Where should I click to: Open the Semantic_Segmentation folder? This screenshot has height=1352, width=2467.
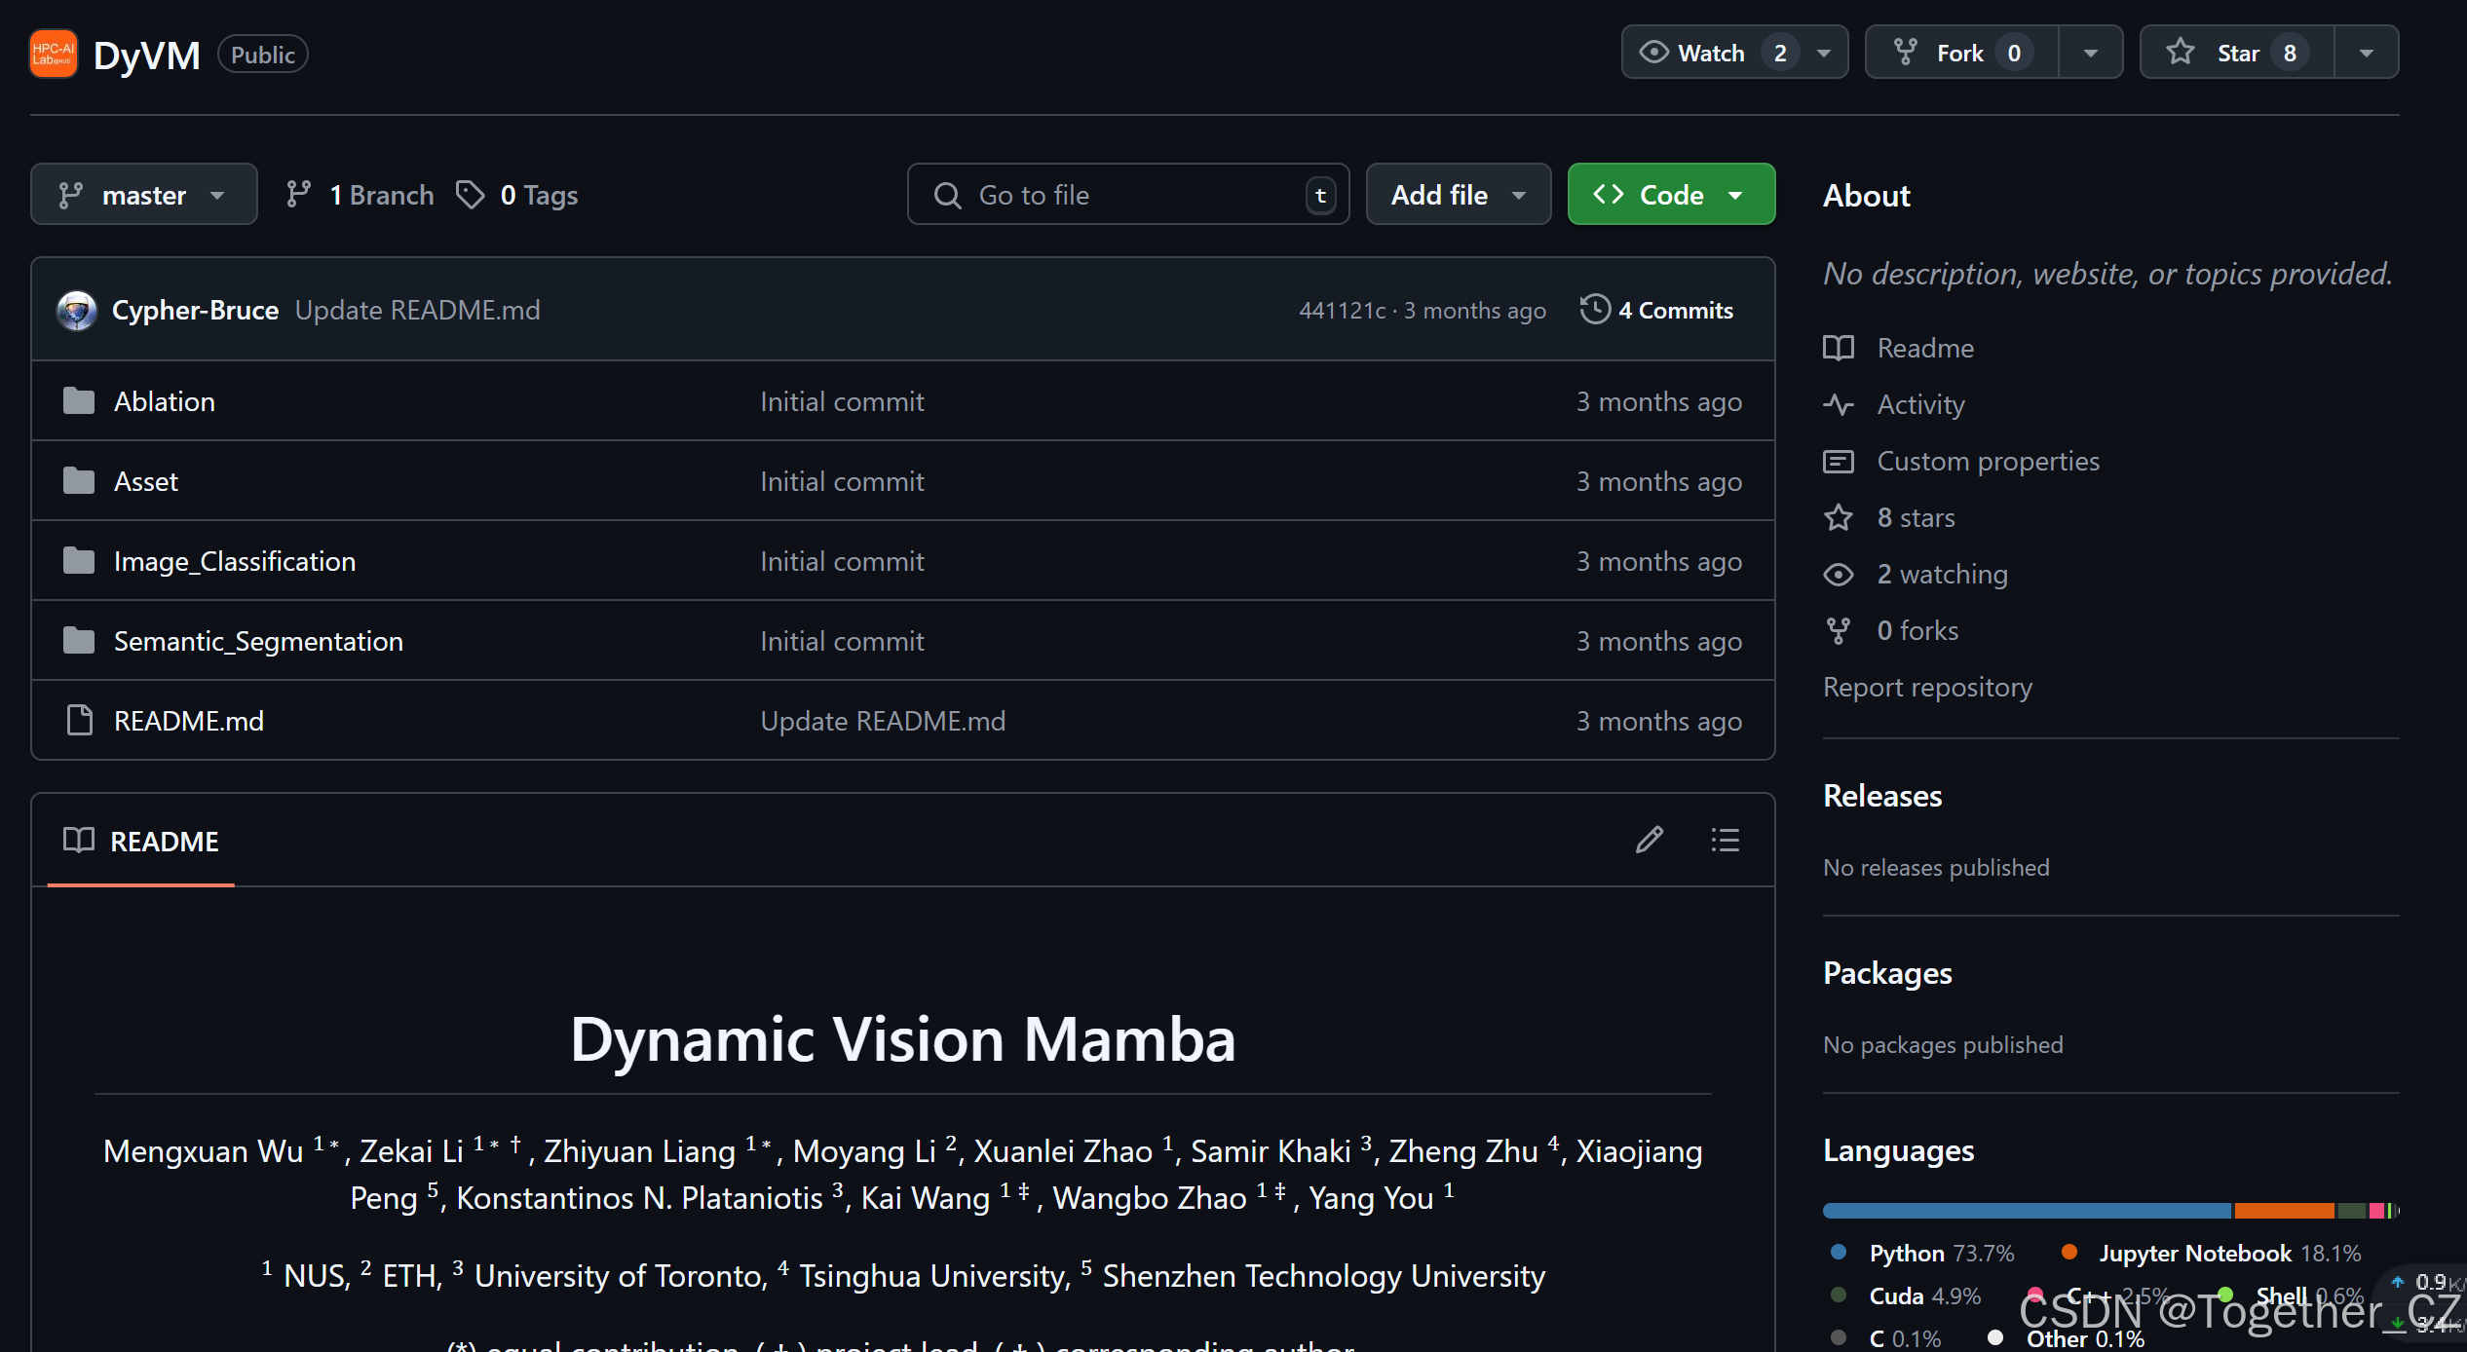click(257, 640)
